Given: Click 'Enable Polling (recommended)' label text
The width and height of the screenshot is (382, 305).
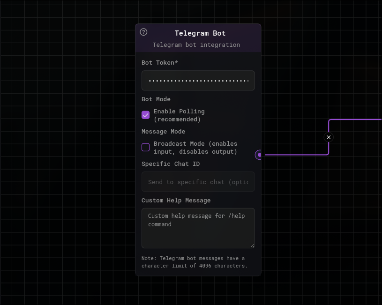Looking at the screenshot, I should (x=179, y=115).
